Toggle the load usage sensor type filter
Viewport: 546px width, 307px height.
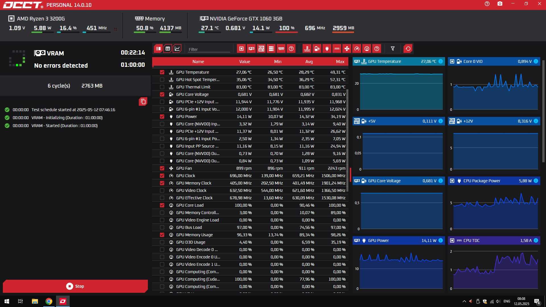367,49
